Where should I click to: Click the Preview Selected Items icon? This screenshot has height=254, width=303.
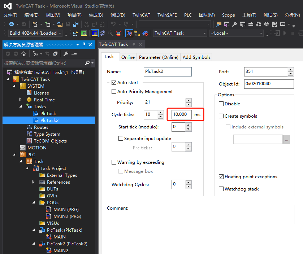click(x=74, y=54)
